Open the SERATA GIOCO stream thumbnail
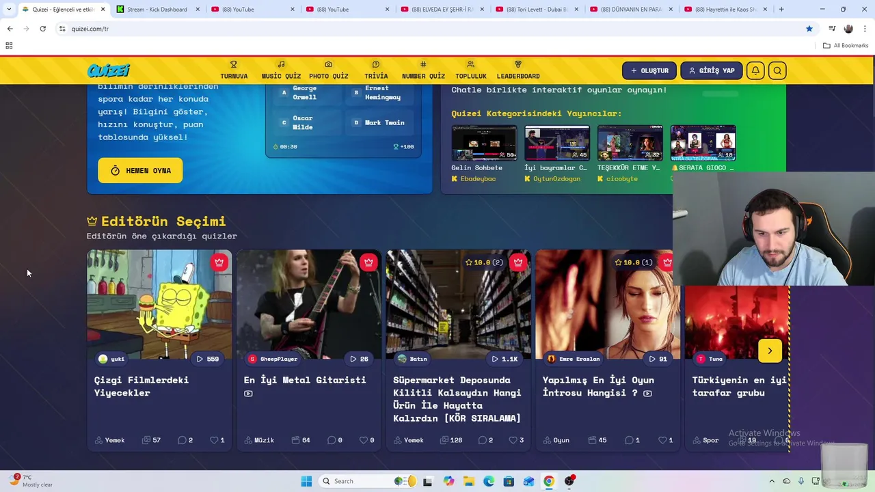Viewport: 875px width, 492px height. point(703,143)
